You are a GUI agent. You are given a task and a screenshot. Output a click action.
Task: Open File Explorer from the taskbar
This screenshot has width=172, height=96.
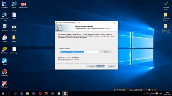pyautogui.click(x=28, y=94)
